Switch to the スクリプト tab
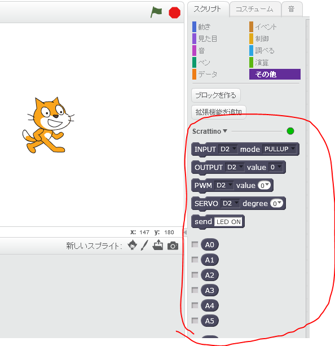The image size is (335, 346). coord(207,9)
